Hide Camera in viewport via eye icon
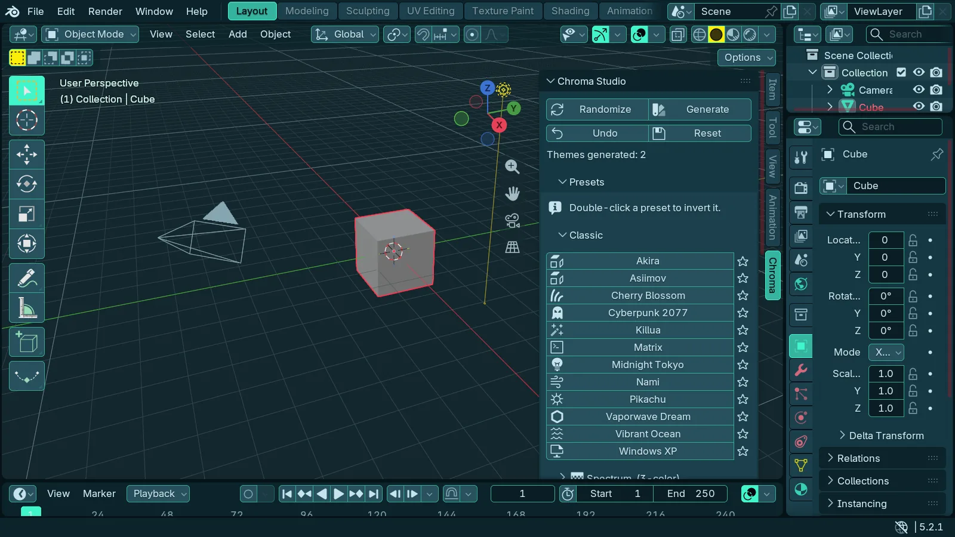 pos(919,90)
